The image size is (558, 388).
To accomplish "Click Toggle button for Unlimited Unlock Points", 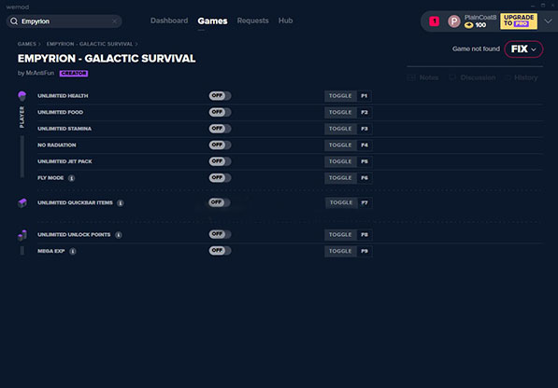I will [340, 235].
